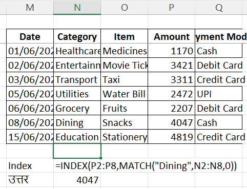This screenshot has height=189, width=247.
Task: Select column N header
Action: click(x=77, y=7)
